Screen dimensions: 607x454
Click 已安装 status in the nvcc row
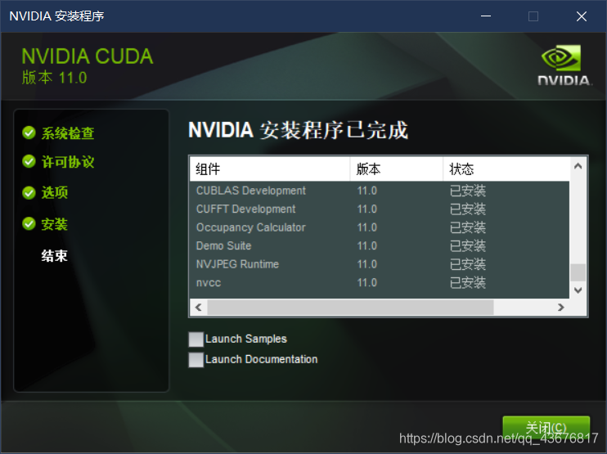(468, 282)
